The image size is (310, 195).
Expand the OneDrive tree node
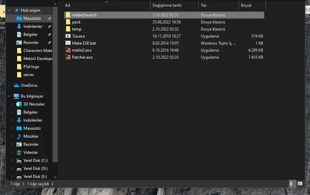[x=9, y=85]
